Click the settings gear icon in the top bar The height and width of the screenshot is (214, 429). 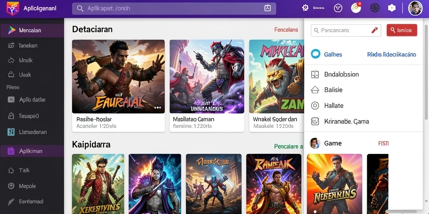(305, 8)
